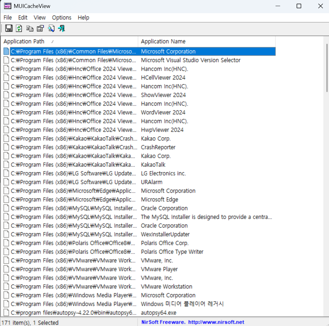The width and height of the screenshot is (329, 326).
Task: Open the View menu
Action: [x=40, y=18]
